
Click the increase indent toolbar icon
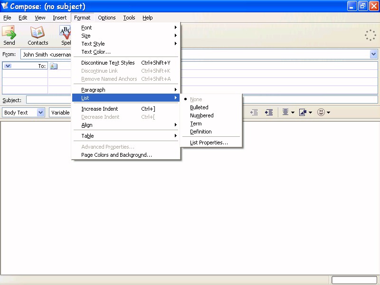[269, 112]
